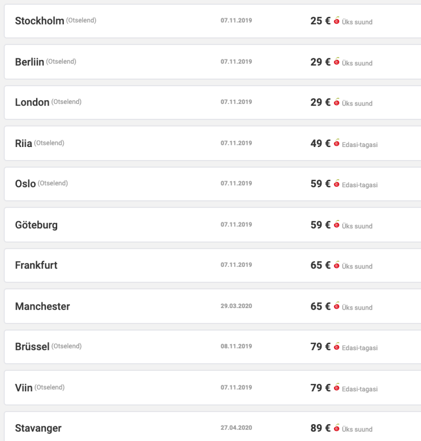
Task: Open the Stockholm flight offer
Action: (x=39, y=21)
